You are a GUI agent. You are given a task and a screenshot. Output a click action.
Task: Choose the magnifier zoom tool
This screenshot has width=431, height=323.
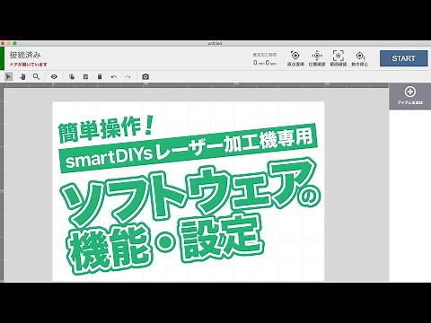[36, 77]
